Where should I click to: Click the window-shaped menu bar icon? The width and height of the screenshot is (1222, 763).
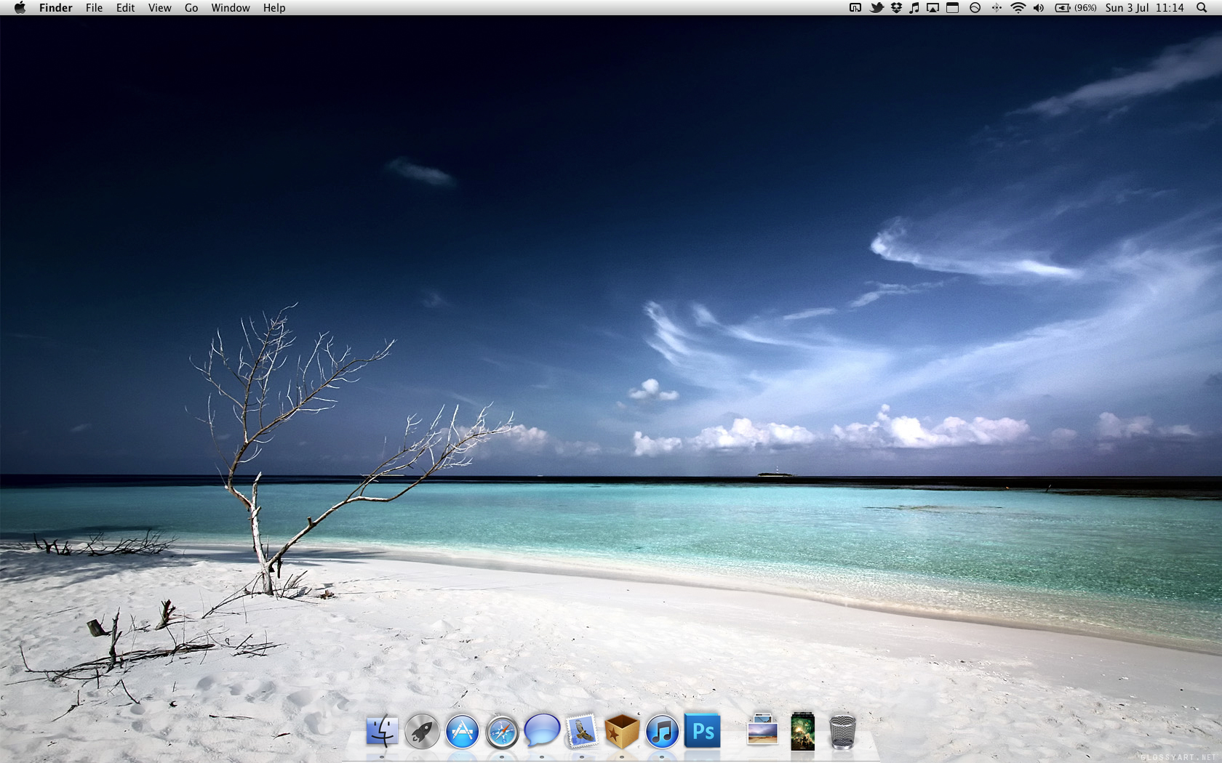point(952,7)
